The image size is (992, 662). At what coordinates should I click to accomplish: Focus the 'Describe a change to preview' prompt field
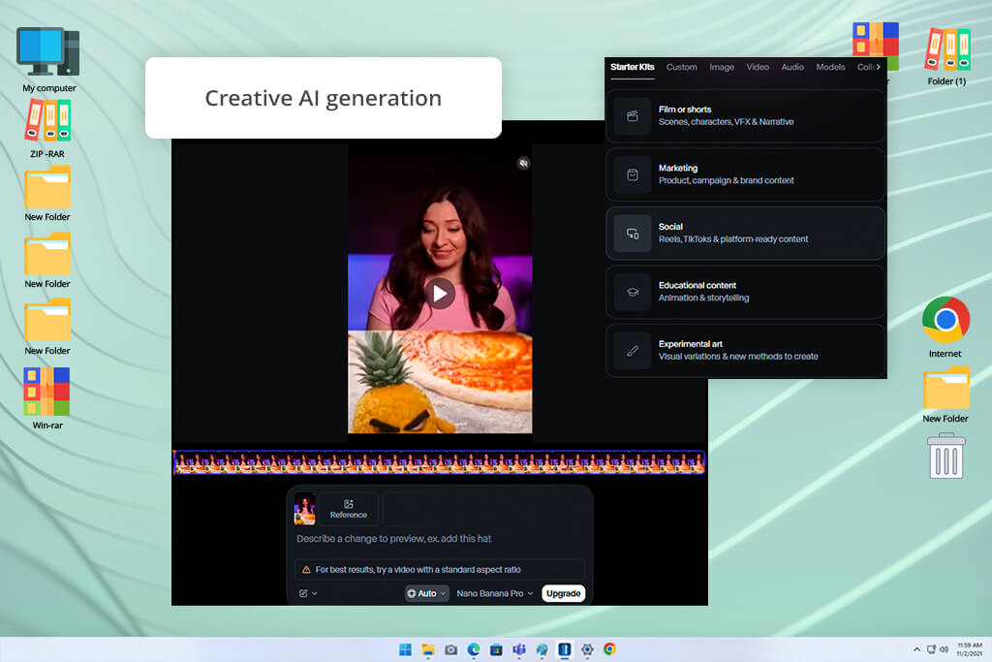439,539
